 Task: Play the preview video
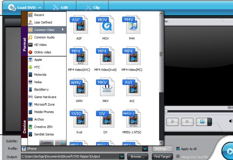(172, 122)
